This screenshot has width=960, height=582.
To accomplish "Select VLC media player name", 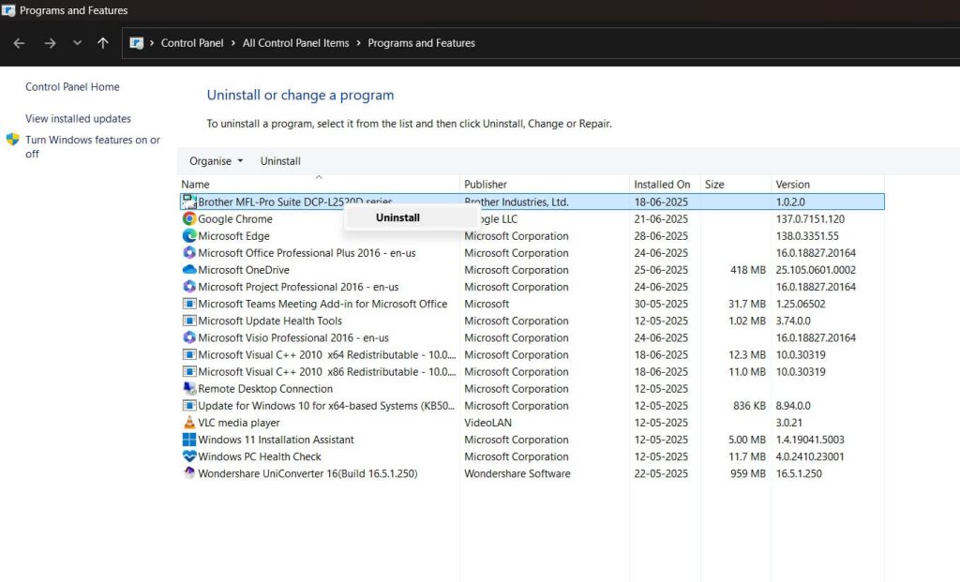I will pyautogui.click(x=239, y=423).
